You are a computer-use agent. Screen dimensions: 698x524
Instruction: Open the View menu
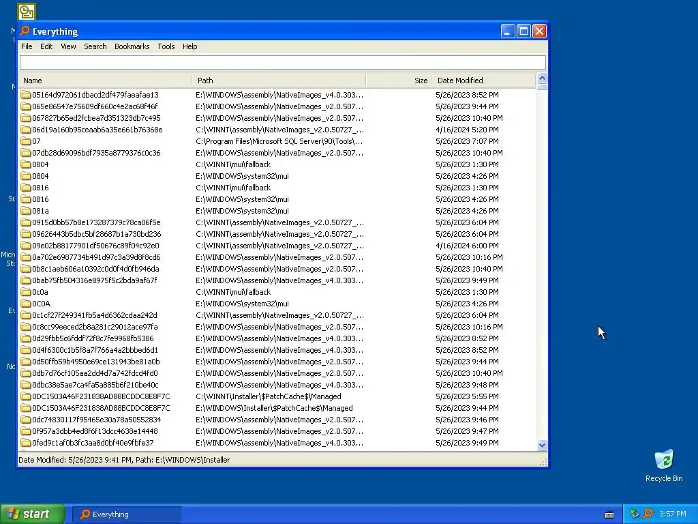[x=68, y=46]
